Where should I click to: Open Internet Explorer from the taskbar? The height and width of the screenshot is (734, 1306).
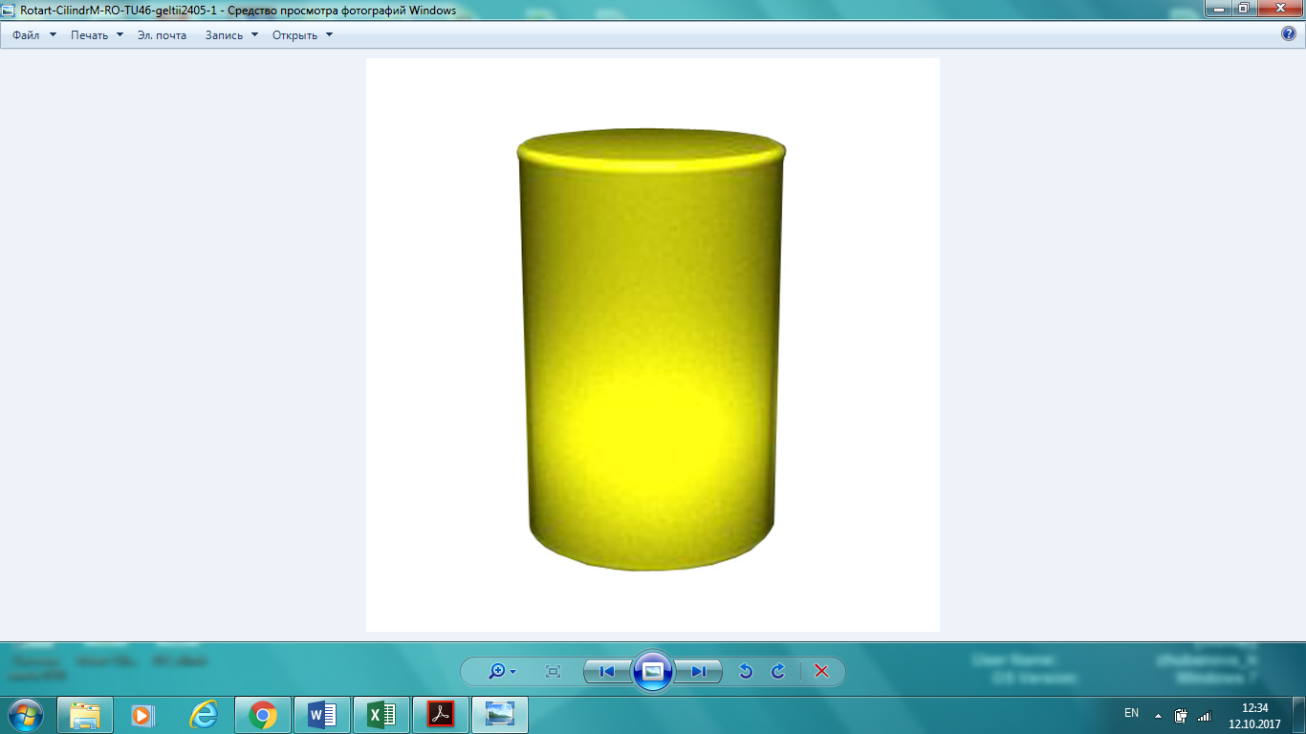tap(204, 715)
